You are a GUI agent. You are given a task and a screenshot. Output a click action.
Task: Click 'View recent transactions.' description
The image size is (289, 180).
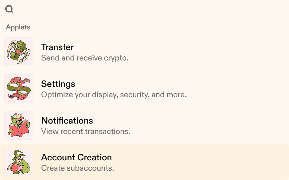click(x=86, y=131)
